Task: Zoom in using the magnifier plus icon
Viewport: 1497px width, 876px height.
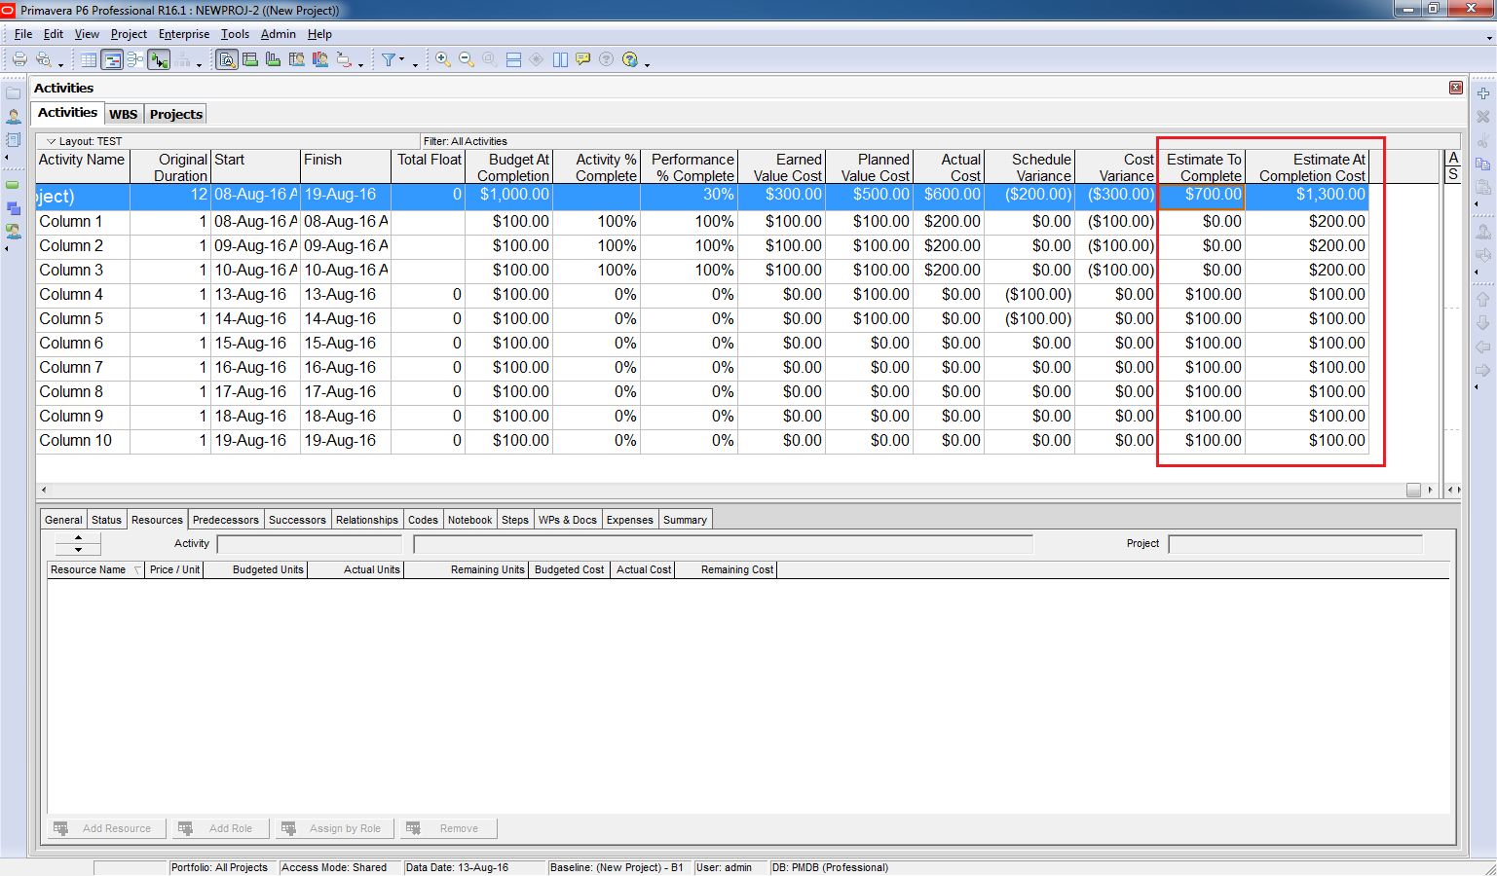Action: pyautogui.click(x=442, y=59)
